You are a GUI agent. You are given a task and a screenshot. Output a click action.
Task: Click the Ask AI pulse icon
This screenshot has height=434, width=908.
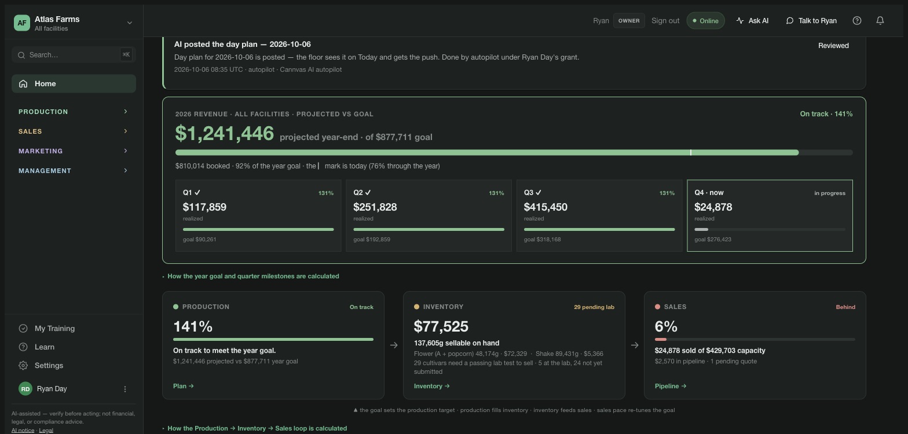tap(740, 21)
